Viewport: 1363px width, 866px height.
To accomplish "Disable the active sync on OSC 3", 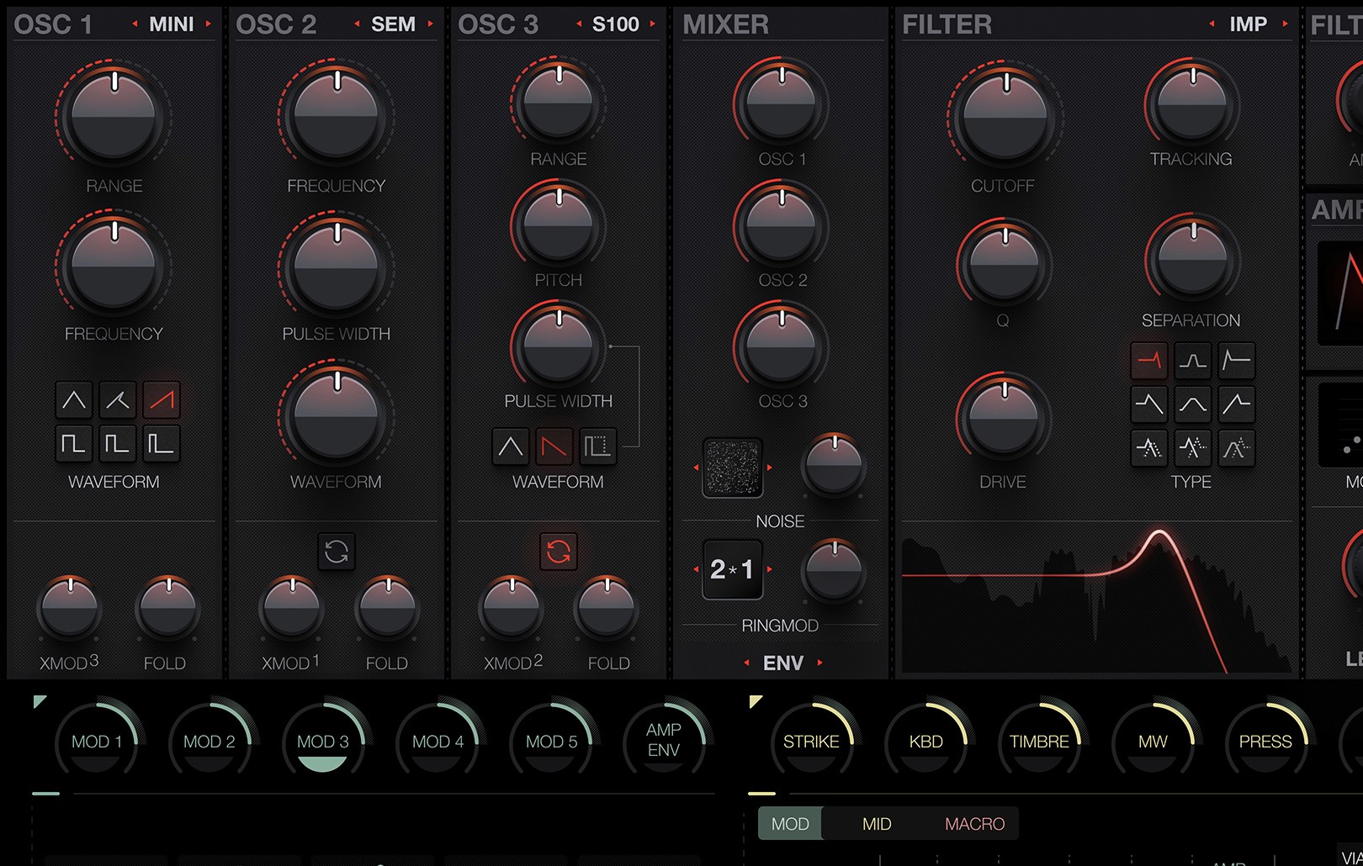I will 558,552.
